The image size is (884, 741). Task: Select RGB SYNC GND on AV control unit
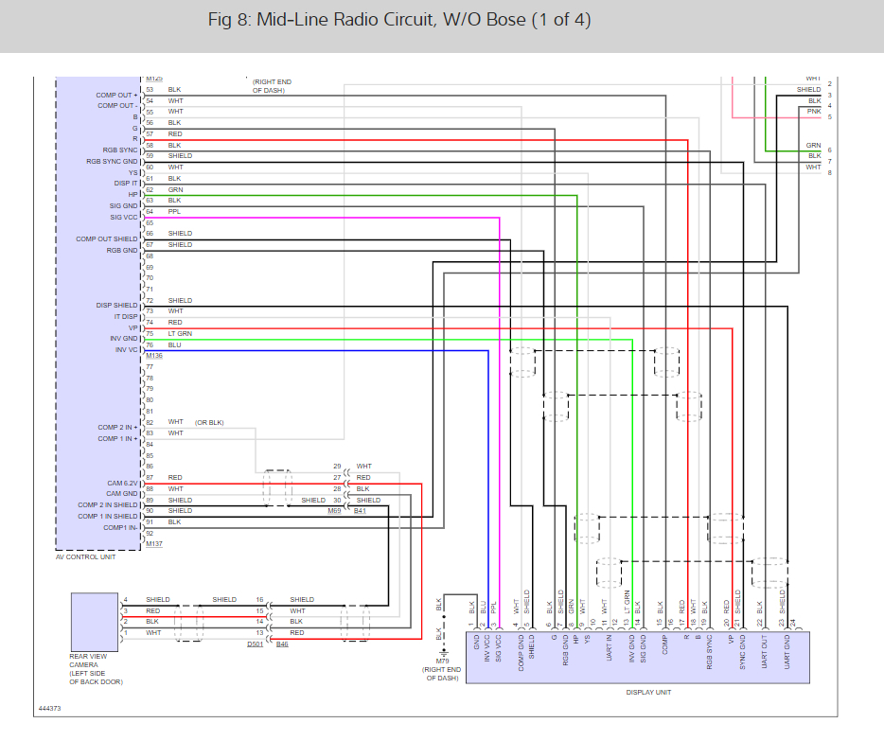pos(112,161)
